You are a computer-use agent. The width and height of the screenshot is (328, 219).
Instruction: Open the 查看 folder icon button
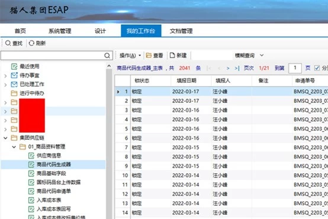(x=149, y=55)
